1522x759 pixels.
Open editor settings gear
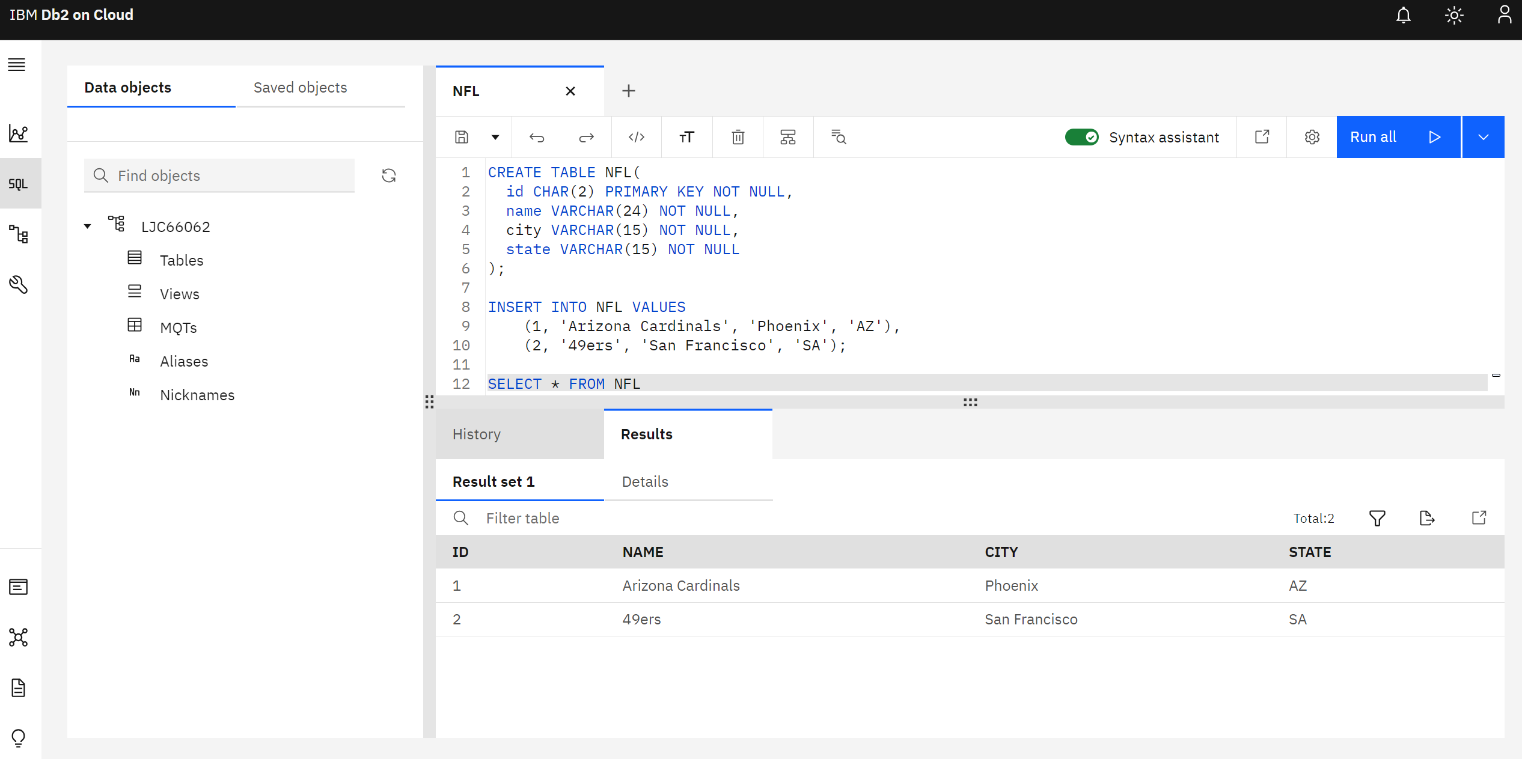click(1312, 137)
